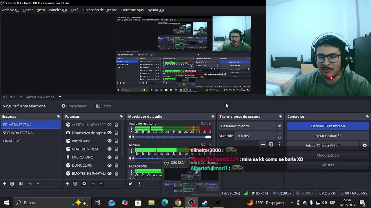Screen dimensions: 371x208
Task: Remove the selected source with the trash icon
Action: [x=75, y=184]
